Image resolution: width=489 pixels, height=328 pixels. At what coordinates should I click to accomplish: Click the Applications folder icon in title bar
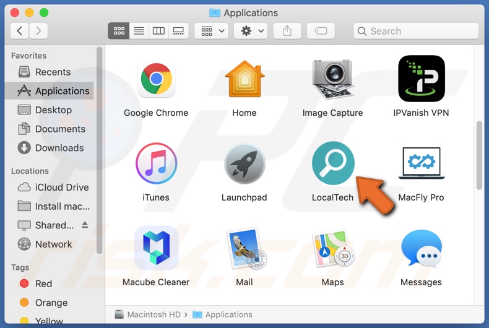click(x=215, y=13)
